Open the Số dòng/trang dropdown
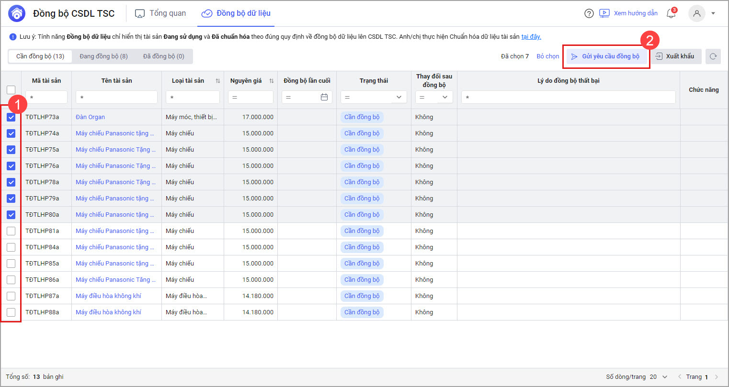 [664, 377]
